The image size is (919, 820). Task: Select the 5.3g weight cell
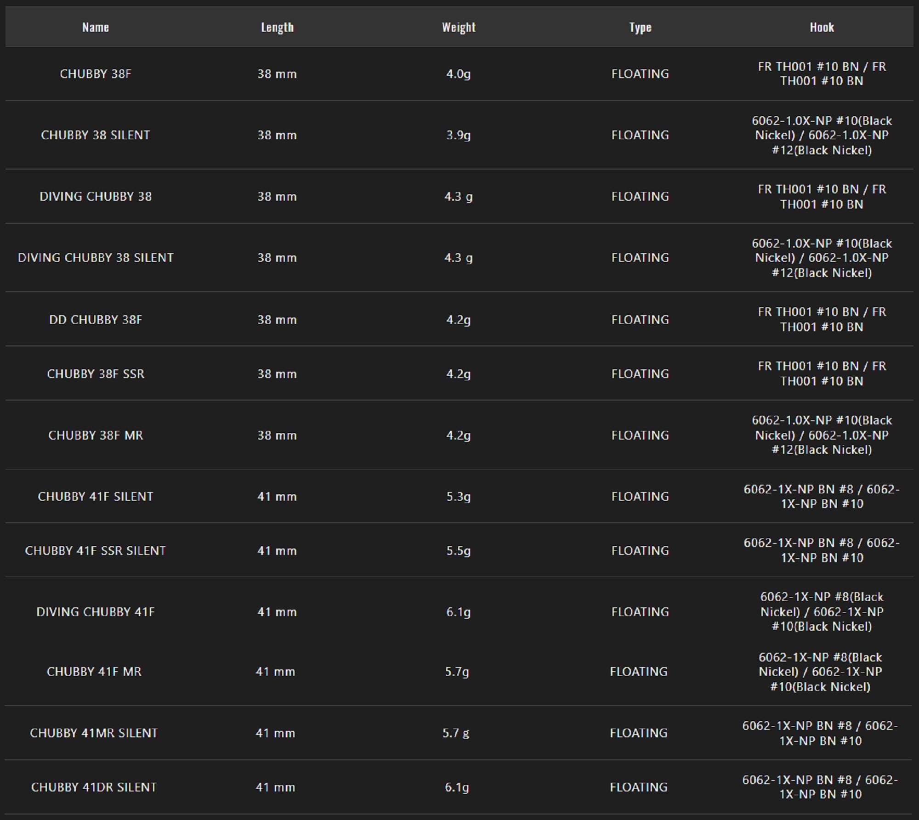point(459,497)
